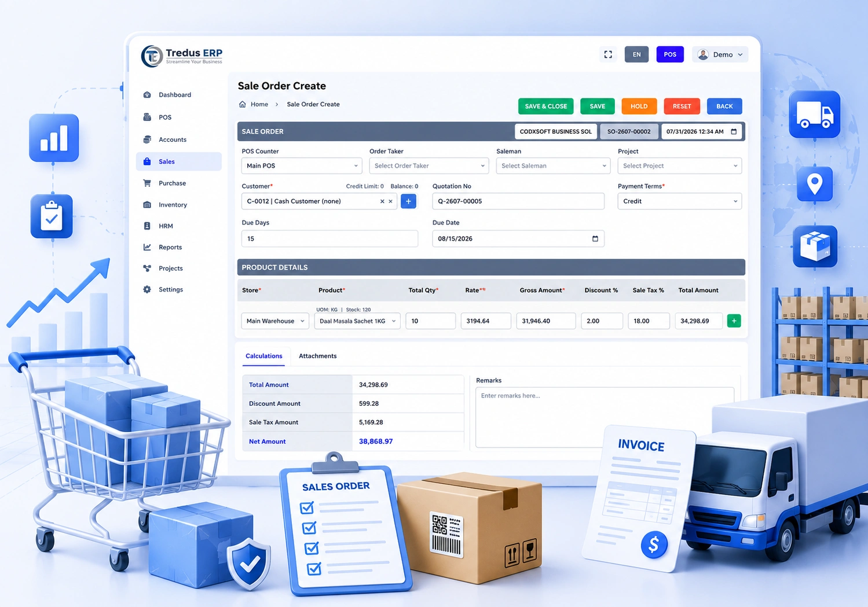Image resolution: width=868 pixels, height=607 pixels.
Task: Click the Sale Order Create page title
Action: click(x=282, y=86)
